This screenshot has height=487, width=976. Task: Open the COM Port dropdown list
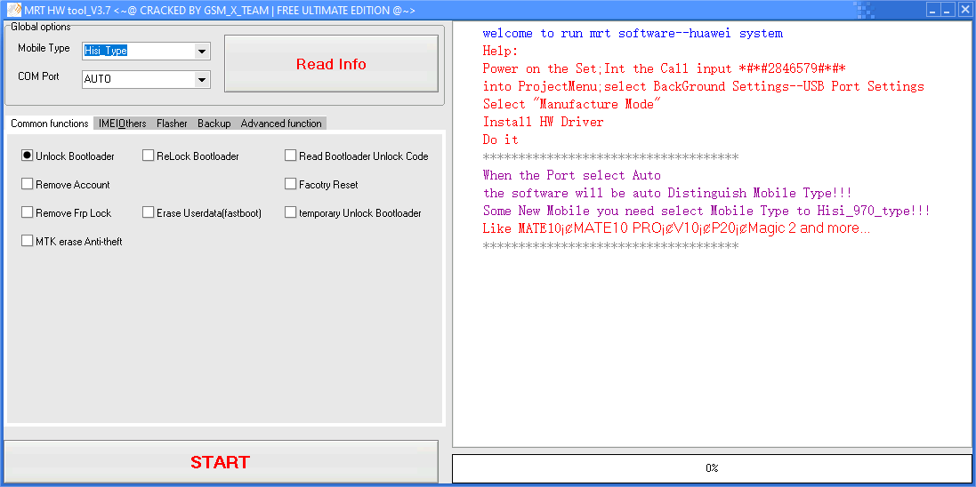202,79
